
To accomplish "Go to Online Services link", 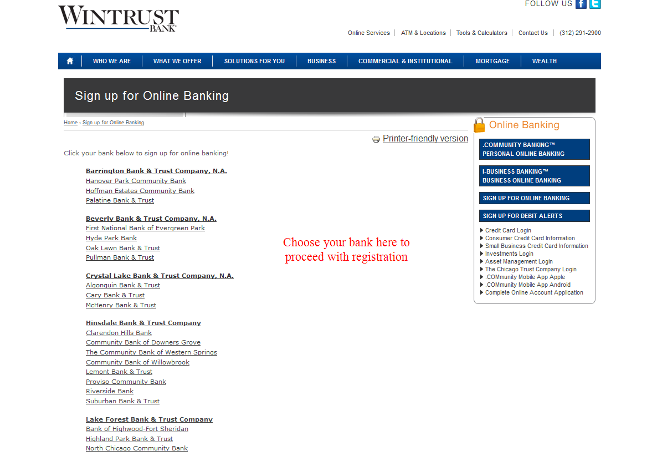I will (369, 33).
